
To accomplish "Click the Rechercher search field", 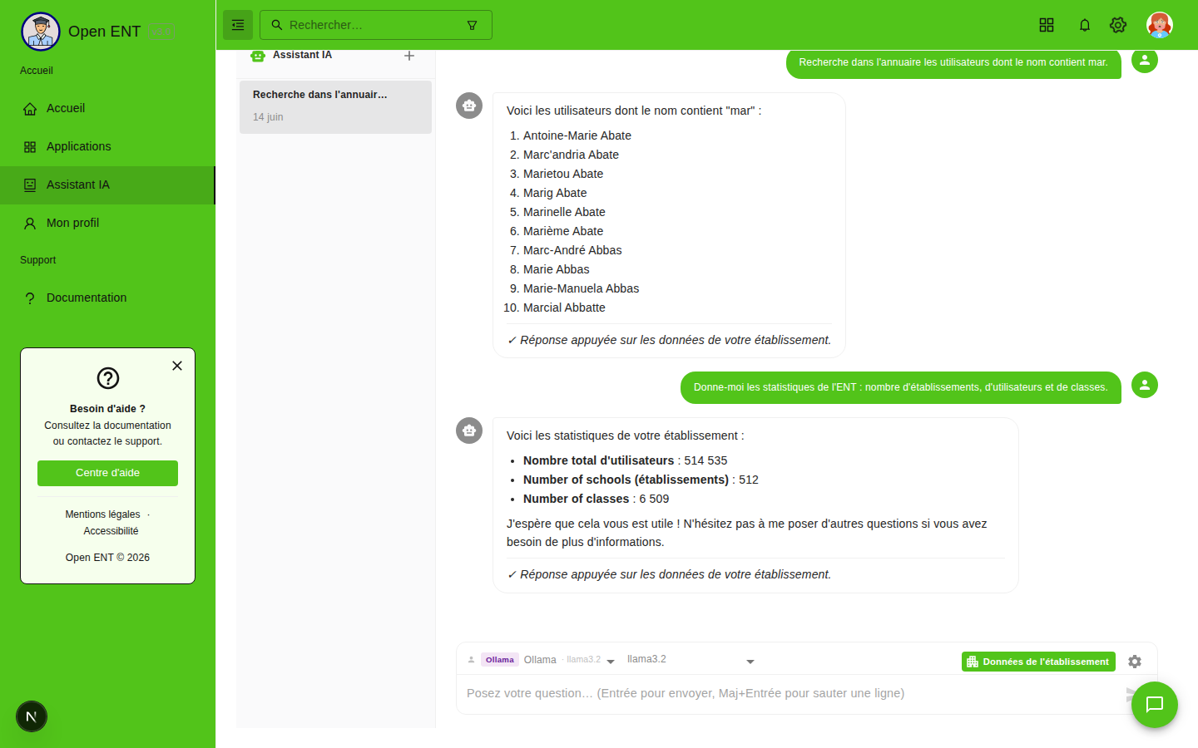I will (375, 25).
